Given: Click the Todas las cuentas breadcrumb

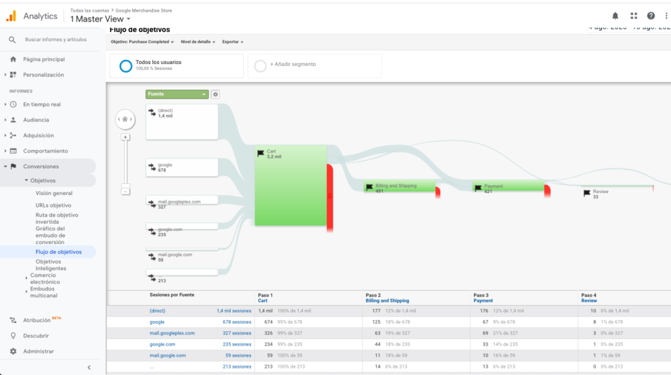Looking at the screenshot, I should point(89,10).
